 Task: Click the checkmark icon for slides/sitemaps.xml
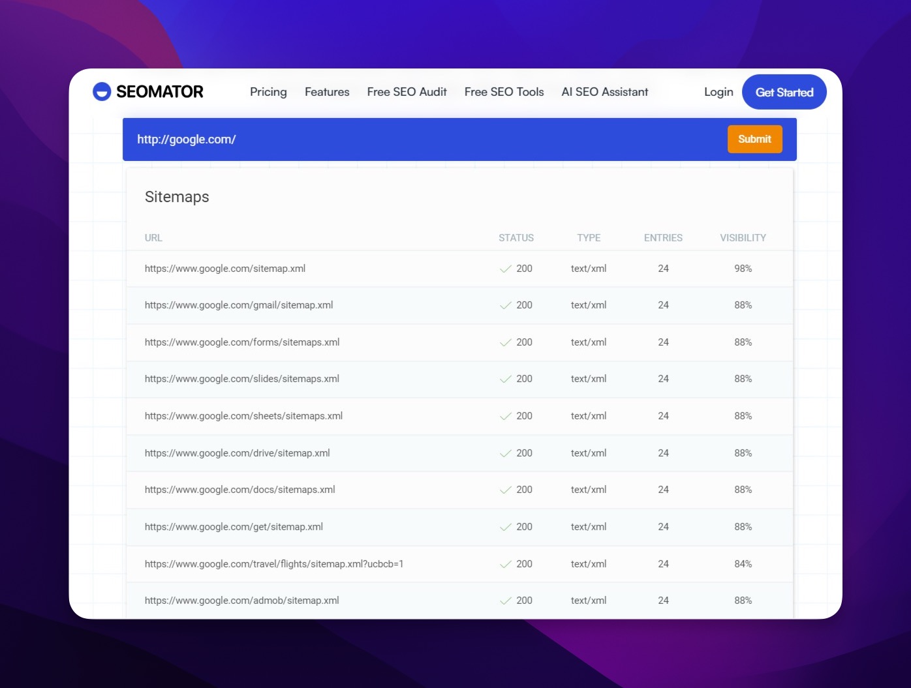pos(506,379)
